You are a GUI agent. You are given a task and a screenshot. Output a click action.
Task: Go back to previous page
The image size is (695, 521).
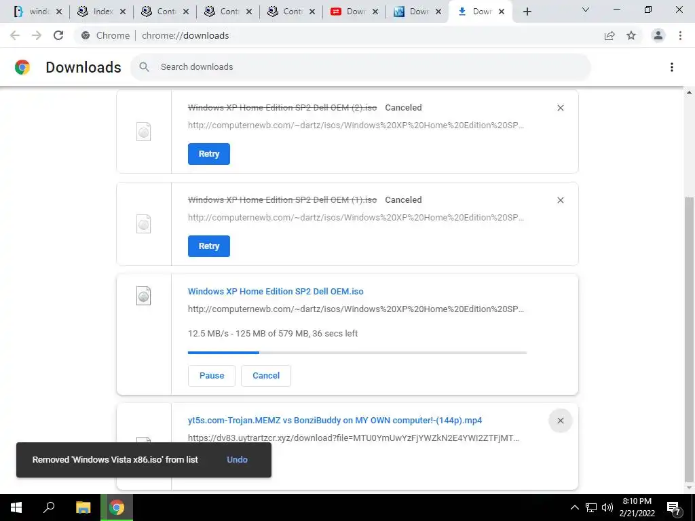coord(15,35)
